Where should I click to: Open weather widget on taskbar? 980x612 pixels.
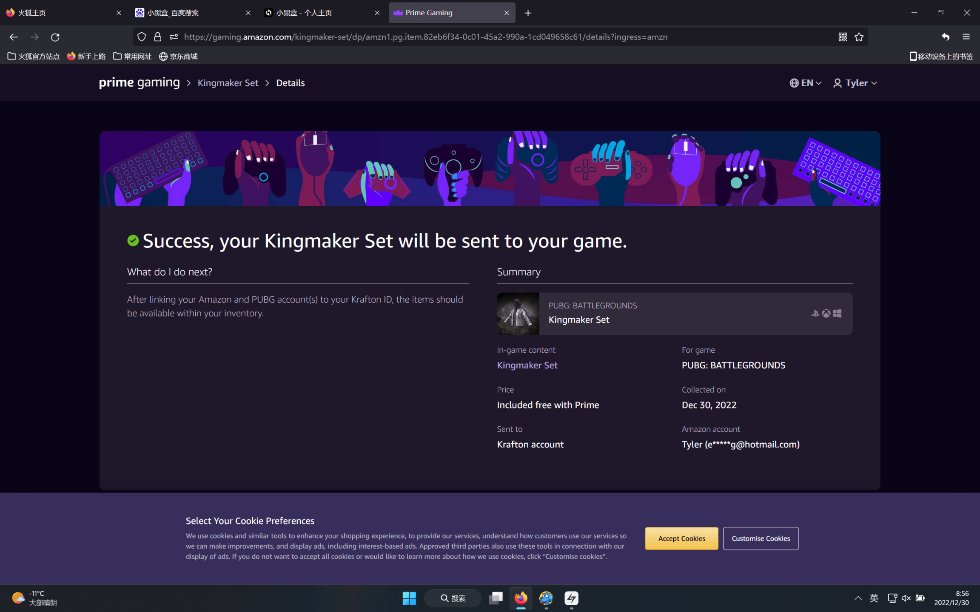click(x=34, y=598)
